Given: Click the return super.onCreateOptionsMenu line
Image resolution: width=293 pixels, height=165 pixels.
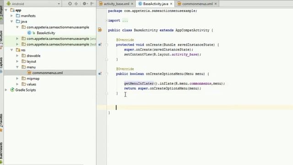Looking at the screenshot, I should (x=163, y=88).
